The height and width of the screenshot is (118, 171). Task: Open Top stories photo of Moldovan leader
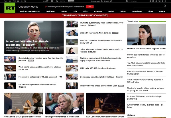coord(147,35)
